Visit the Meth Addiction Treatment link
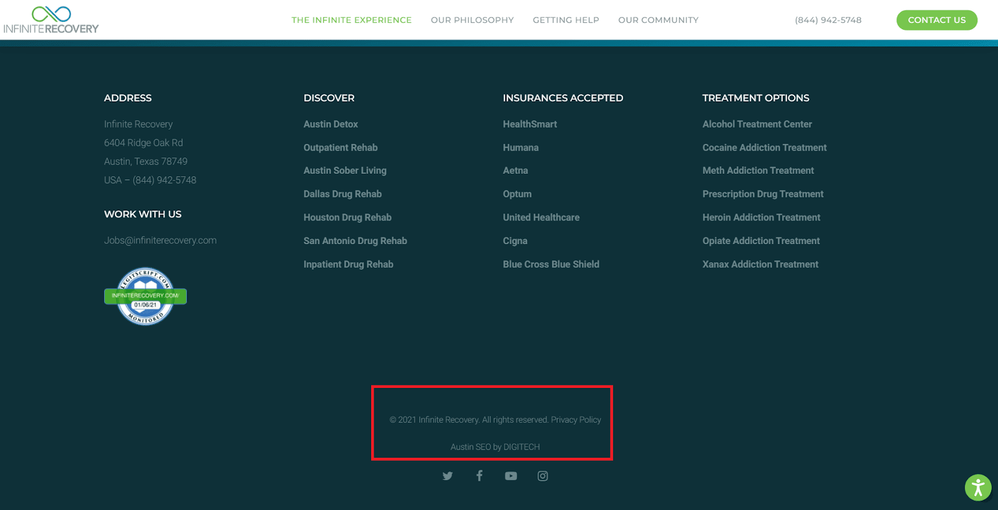The height and width of the screenshot is (510, 998). [x=758, y=171]
